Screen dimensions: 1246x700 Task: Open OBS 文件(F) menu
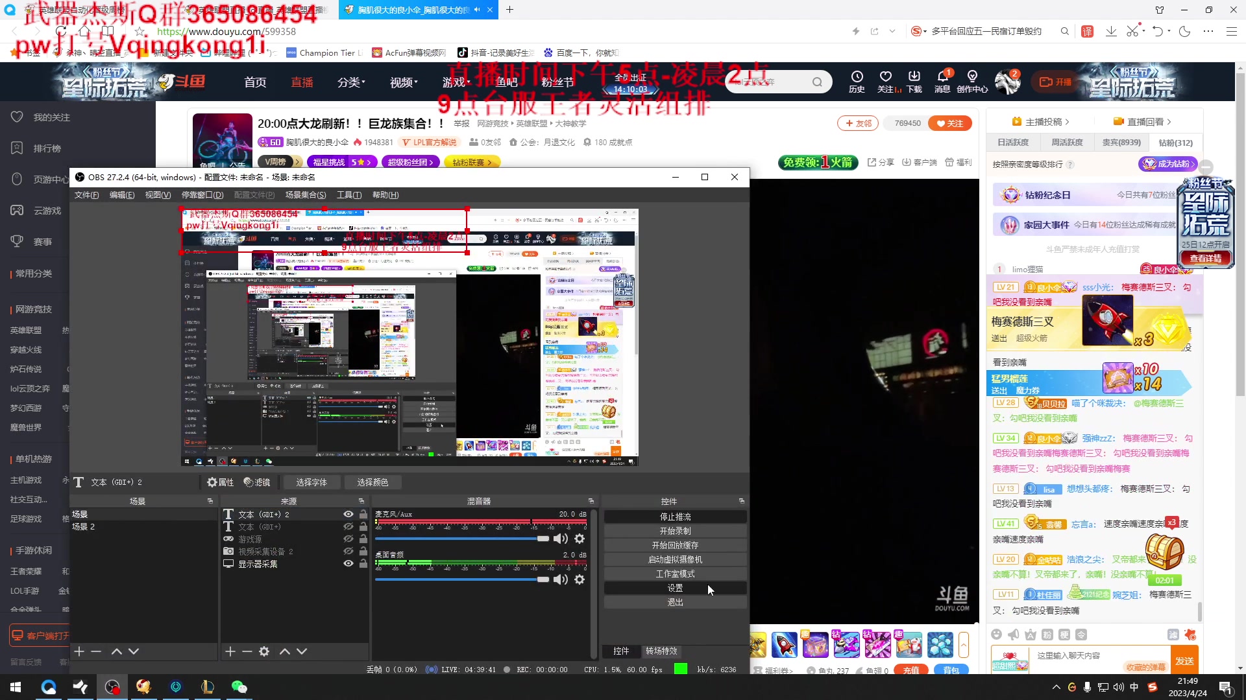(86, 195)
